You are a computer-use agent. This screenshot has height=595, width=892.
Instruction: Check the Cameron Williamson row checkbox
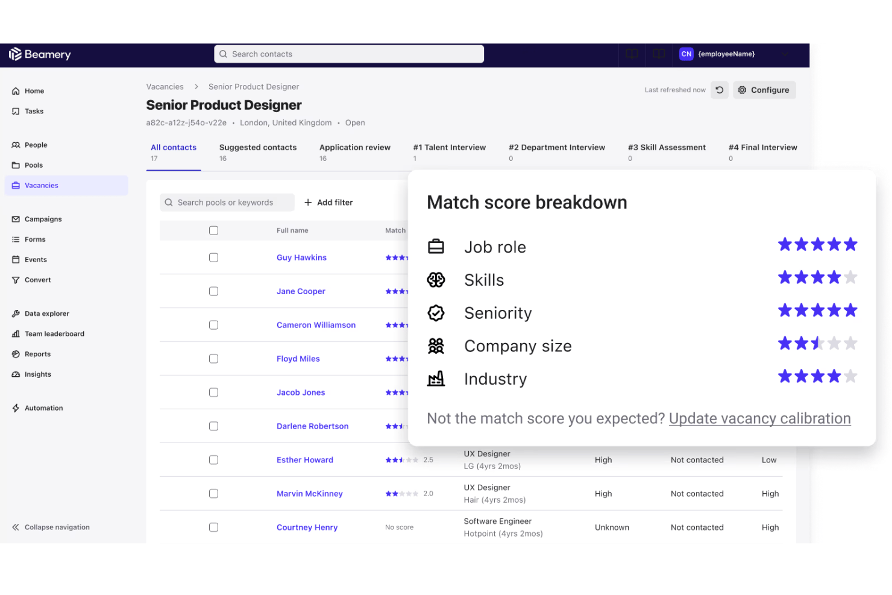[x=213, y=326]
